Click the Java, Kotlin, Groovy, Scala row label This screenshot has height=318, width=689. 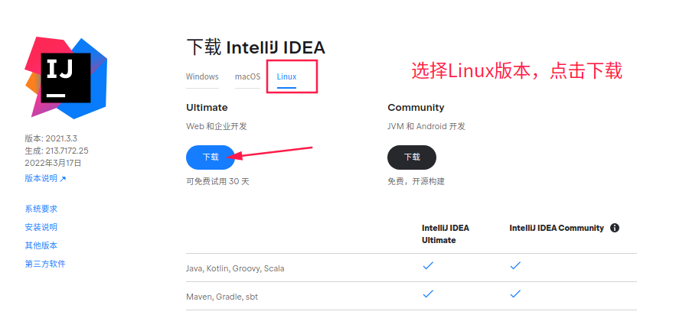(235, 268)
